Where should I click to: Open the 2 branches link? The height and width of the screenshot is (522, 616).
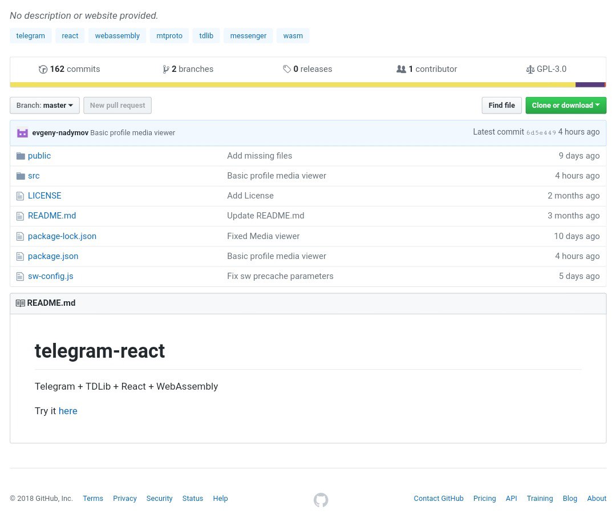click(188, 69)
